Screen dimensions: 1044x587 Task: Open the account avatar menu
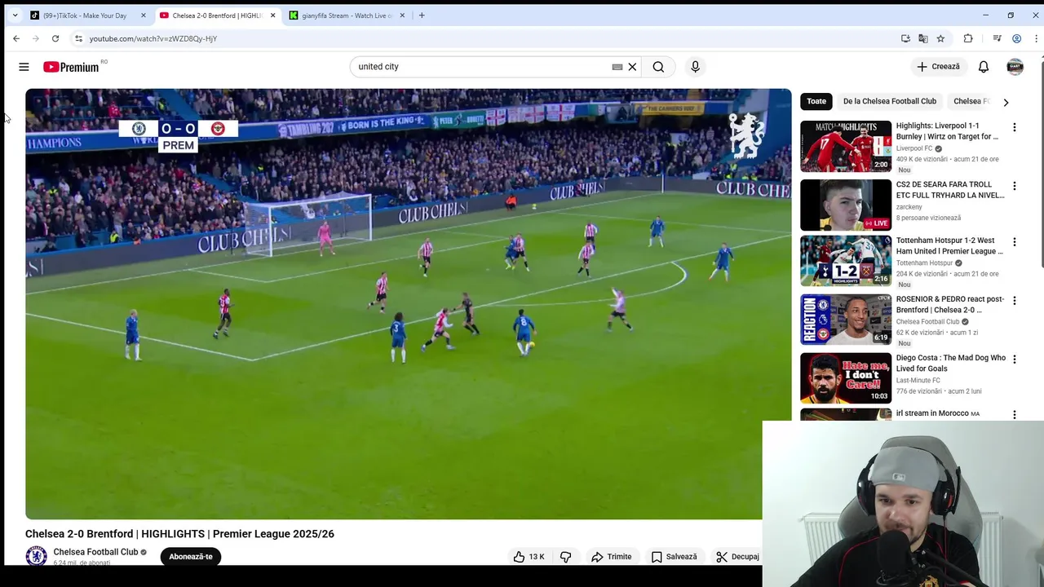(1015, 67)
